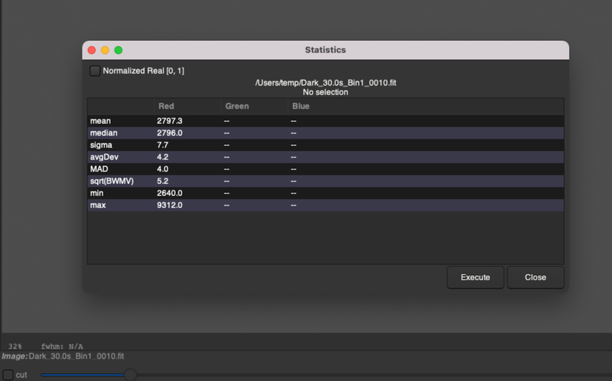This screenshot has width=612, height=381.
Task: Select the MAD row label
Action: [x=99, y=169]
